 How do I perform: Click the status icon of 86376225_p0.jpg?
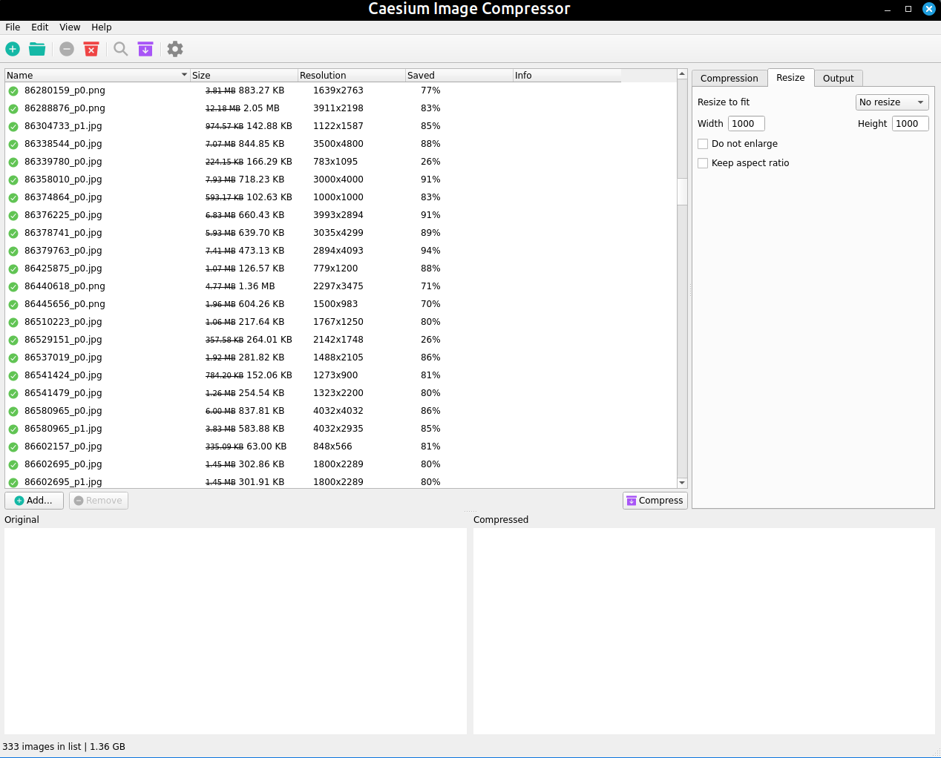(x=13, y=215)
